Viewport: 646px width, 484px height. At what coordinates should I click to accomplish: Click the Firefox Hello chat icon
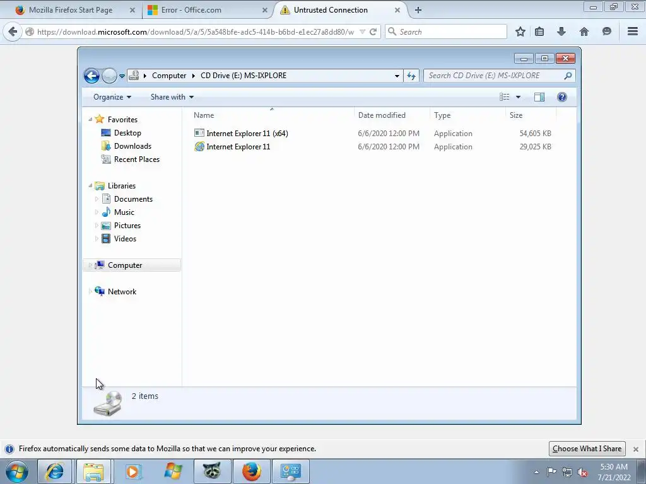pos(606,32)
